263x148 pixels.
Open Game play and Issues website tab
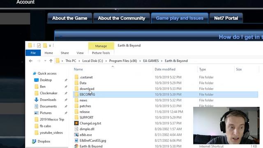(x=180, y=18)
